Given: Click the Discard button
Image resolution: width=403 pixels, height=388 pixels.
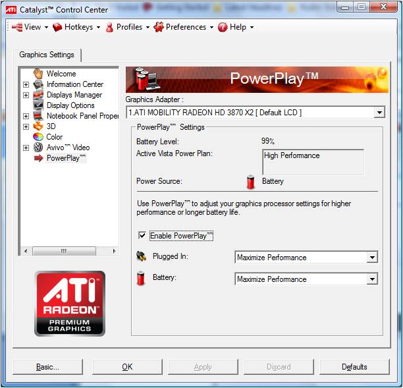Looking at the screenshot, I should (279, 367).
